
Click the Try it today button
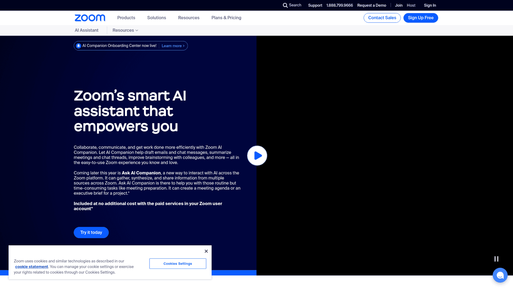click(x=91, y=232)
